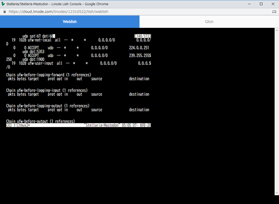Click the cloud.linode.com address bar URL

tap(59, 12)
